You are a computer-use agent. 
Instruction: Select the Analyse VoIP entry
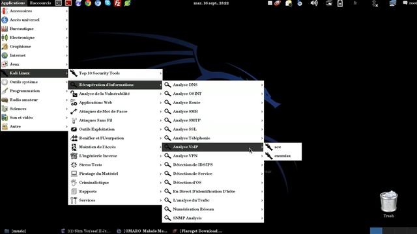point(213,147)
